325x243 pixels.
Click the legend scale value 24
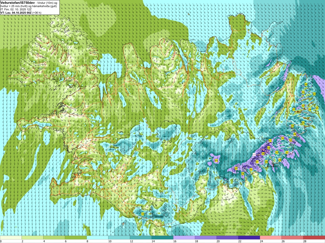[262, 241]
